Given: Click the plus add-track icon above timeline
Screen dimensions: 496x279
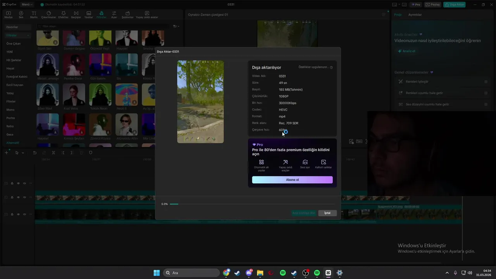Looking at the screenshot, I should pos(6,153).
